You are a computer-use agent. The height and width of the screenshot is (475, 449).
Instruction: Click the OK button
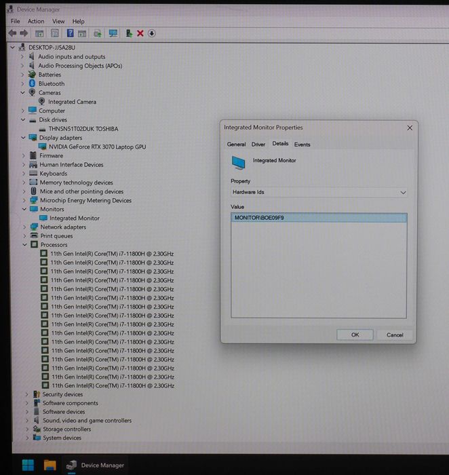(x=355, y=335)
